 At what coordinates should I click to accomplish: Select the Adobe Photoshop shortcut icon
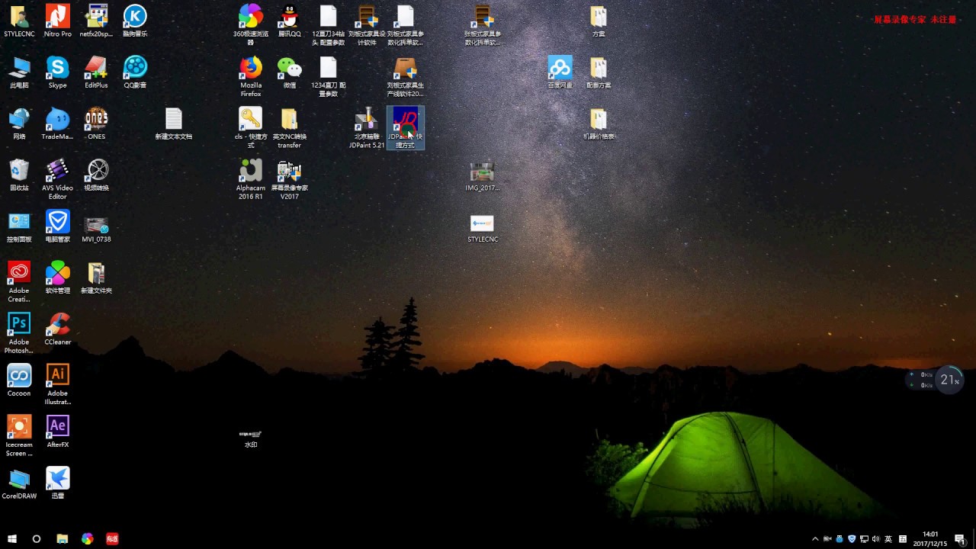point(19,324)
